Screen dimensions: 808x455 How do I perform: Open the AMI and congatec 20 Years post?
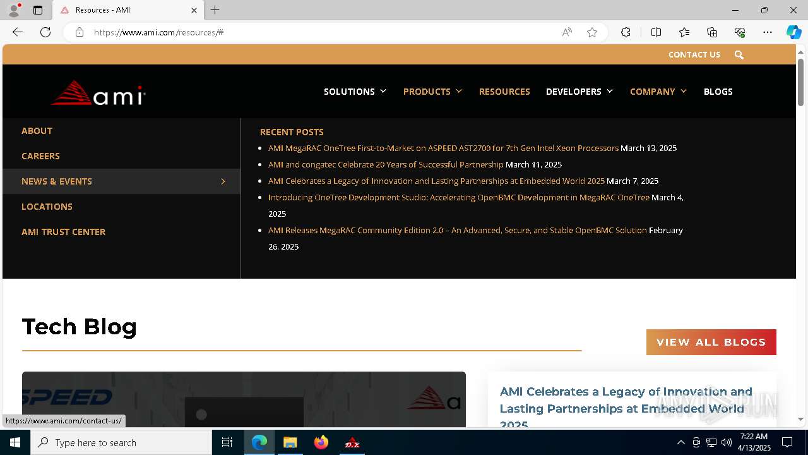coord(386,165)
